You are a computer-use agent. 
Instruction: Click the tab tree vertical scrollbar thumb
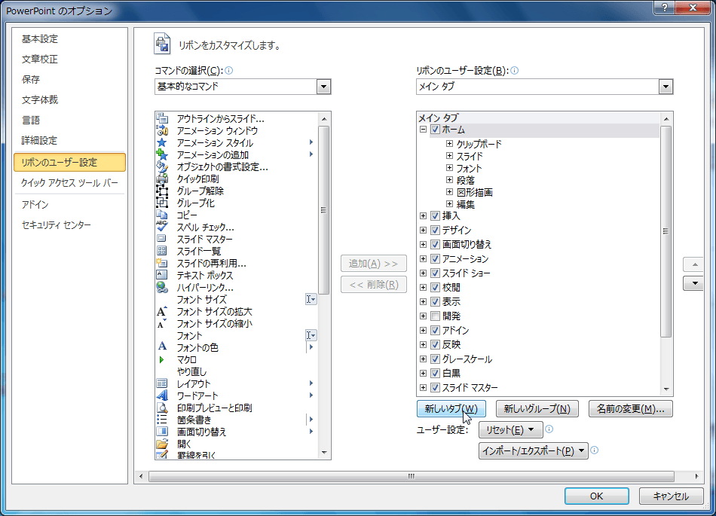pyautogui.click(x=666, y=231)
